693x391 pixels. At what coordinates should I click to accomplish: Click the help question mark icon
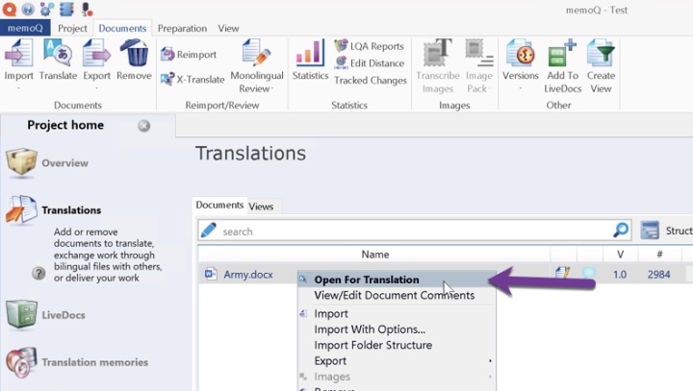[38, 273]
